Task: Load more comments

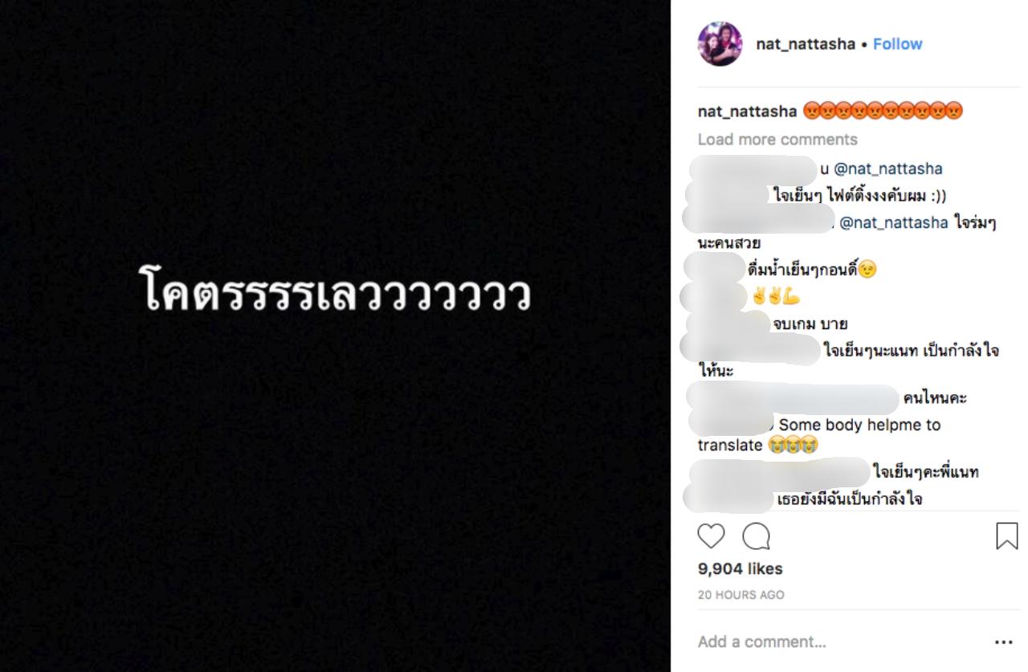Action: click(x=777, y=140)
